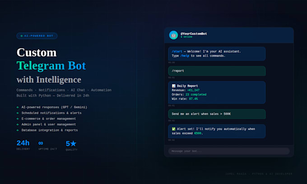The height and width of the screenshot is (184, 307).
Task: Click the @YourCustomBot chat title
Action: pos(193,34)
